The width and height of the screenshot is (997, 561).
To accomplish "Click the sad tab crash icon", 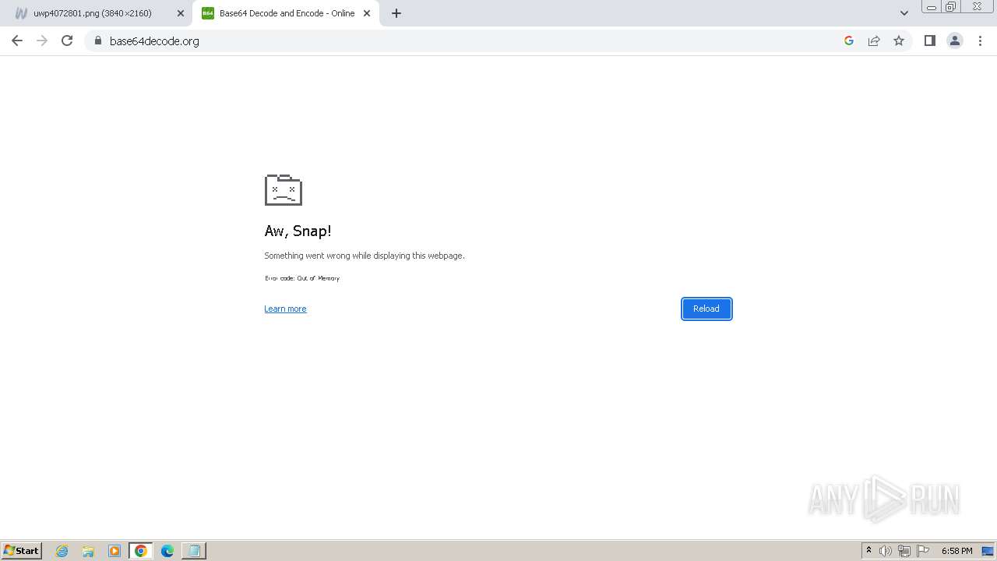I will tap(284, 189).
